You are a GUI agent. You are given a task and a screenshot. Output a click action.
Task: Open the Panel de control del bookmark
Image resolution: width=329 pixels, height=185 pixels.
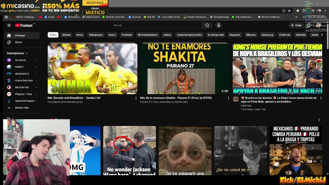tap(114, 17)
